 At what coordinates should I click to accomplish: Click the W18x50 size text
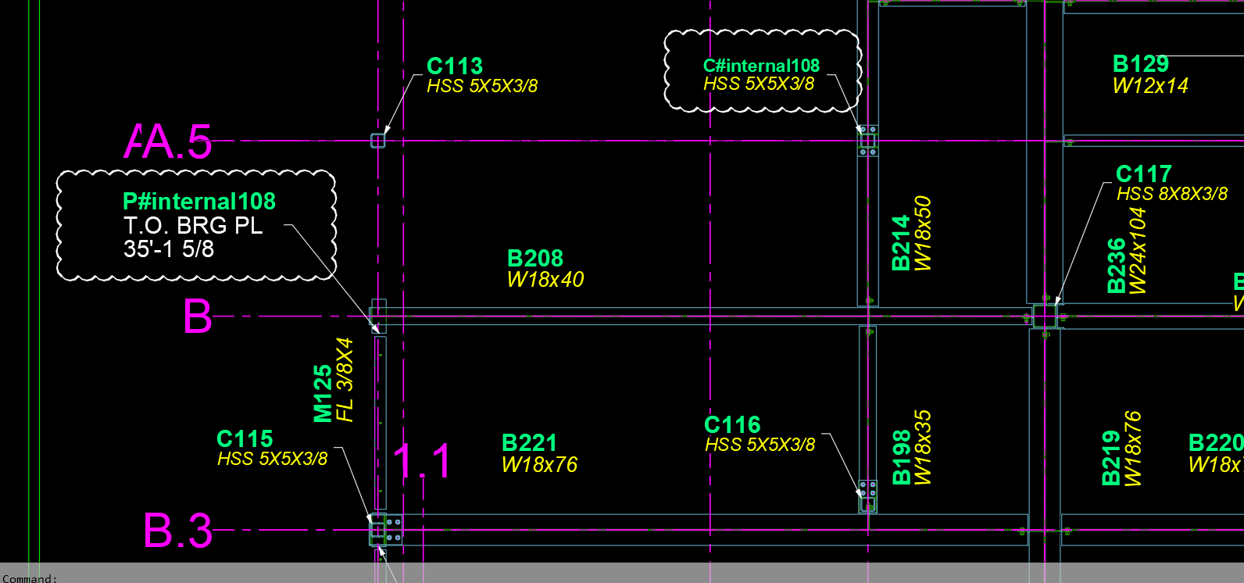click(923, 234)
